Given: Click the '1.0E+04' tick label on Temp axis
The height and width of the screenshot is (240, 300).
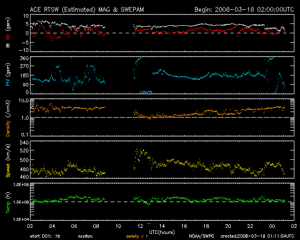Looking at the screenshot, I should pos(21,219).
